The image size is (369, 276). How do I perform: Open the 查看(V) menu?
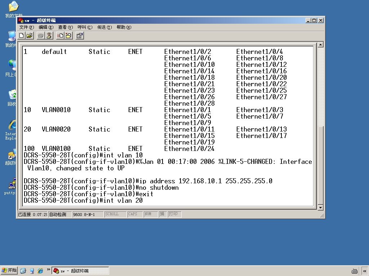(x=66, y=27)
